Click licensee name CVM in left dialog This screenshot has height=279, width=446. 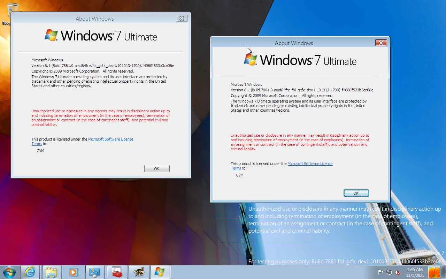(x=40, y=151)
